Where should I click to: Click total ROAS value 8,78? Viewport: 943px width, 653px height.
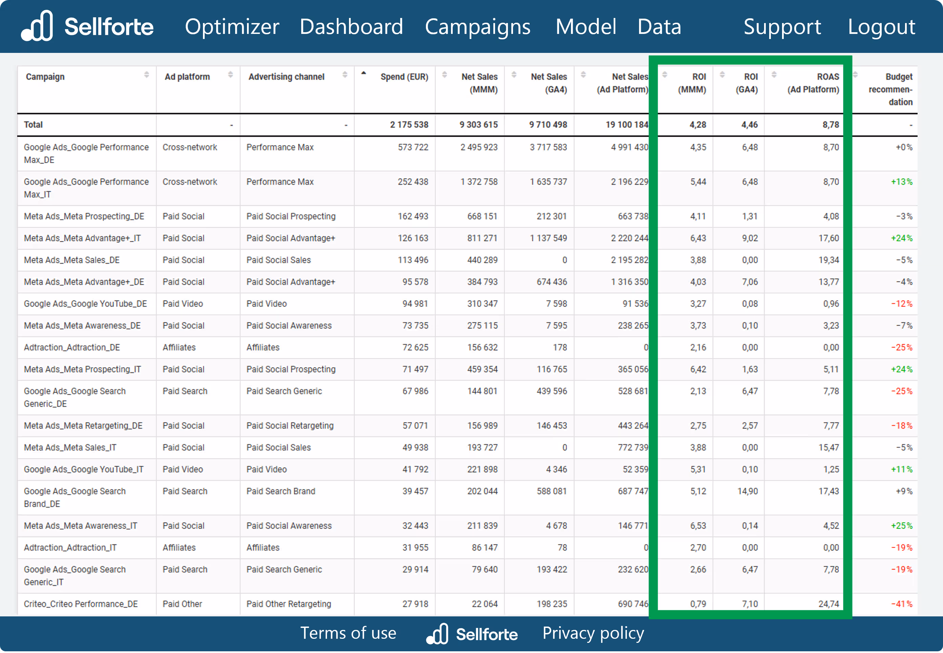831,125
